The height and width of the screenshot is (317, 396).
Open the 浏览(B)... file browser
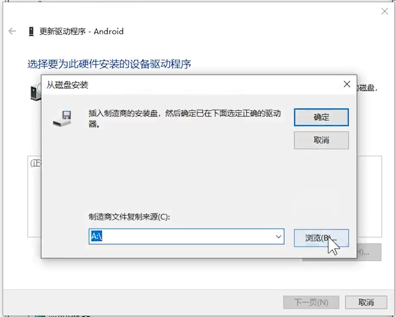[x=321, y=238]
